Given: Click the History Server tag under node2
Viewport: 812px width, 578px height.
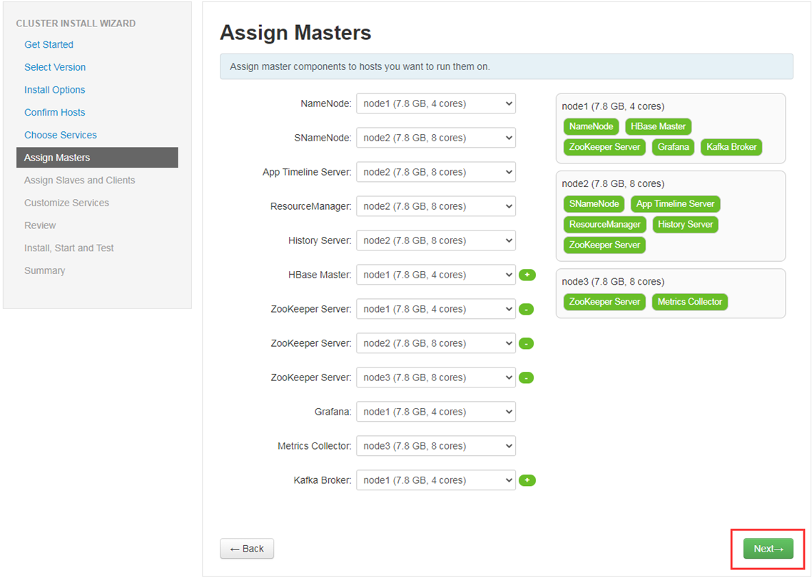Looking at the screenshot, I should tap(685, 225).
